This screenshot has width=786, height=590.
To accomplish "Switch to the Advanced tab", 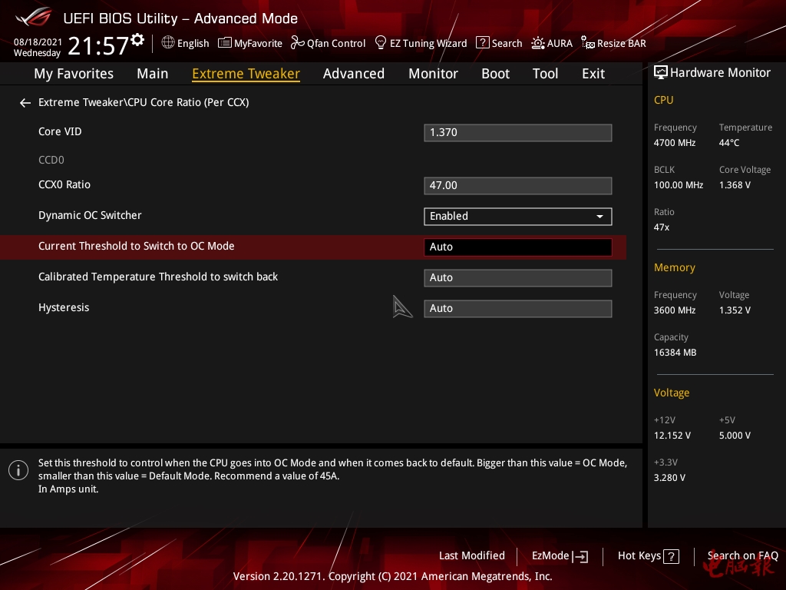I will 353,74.
